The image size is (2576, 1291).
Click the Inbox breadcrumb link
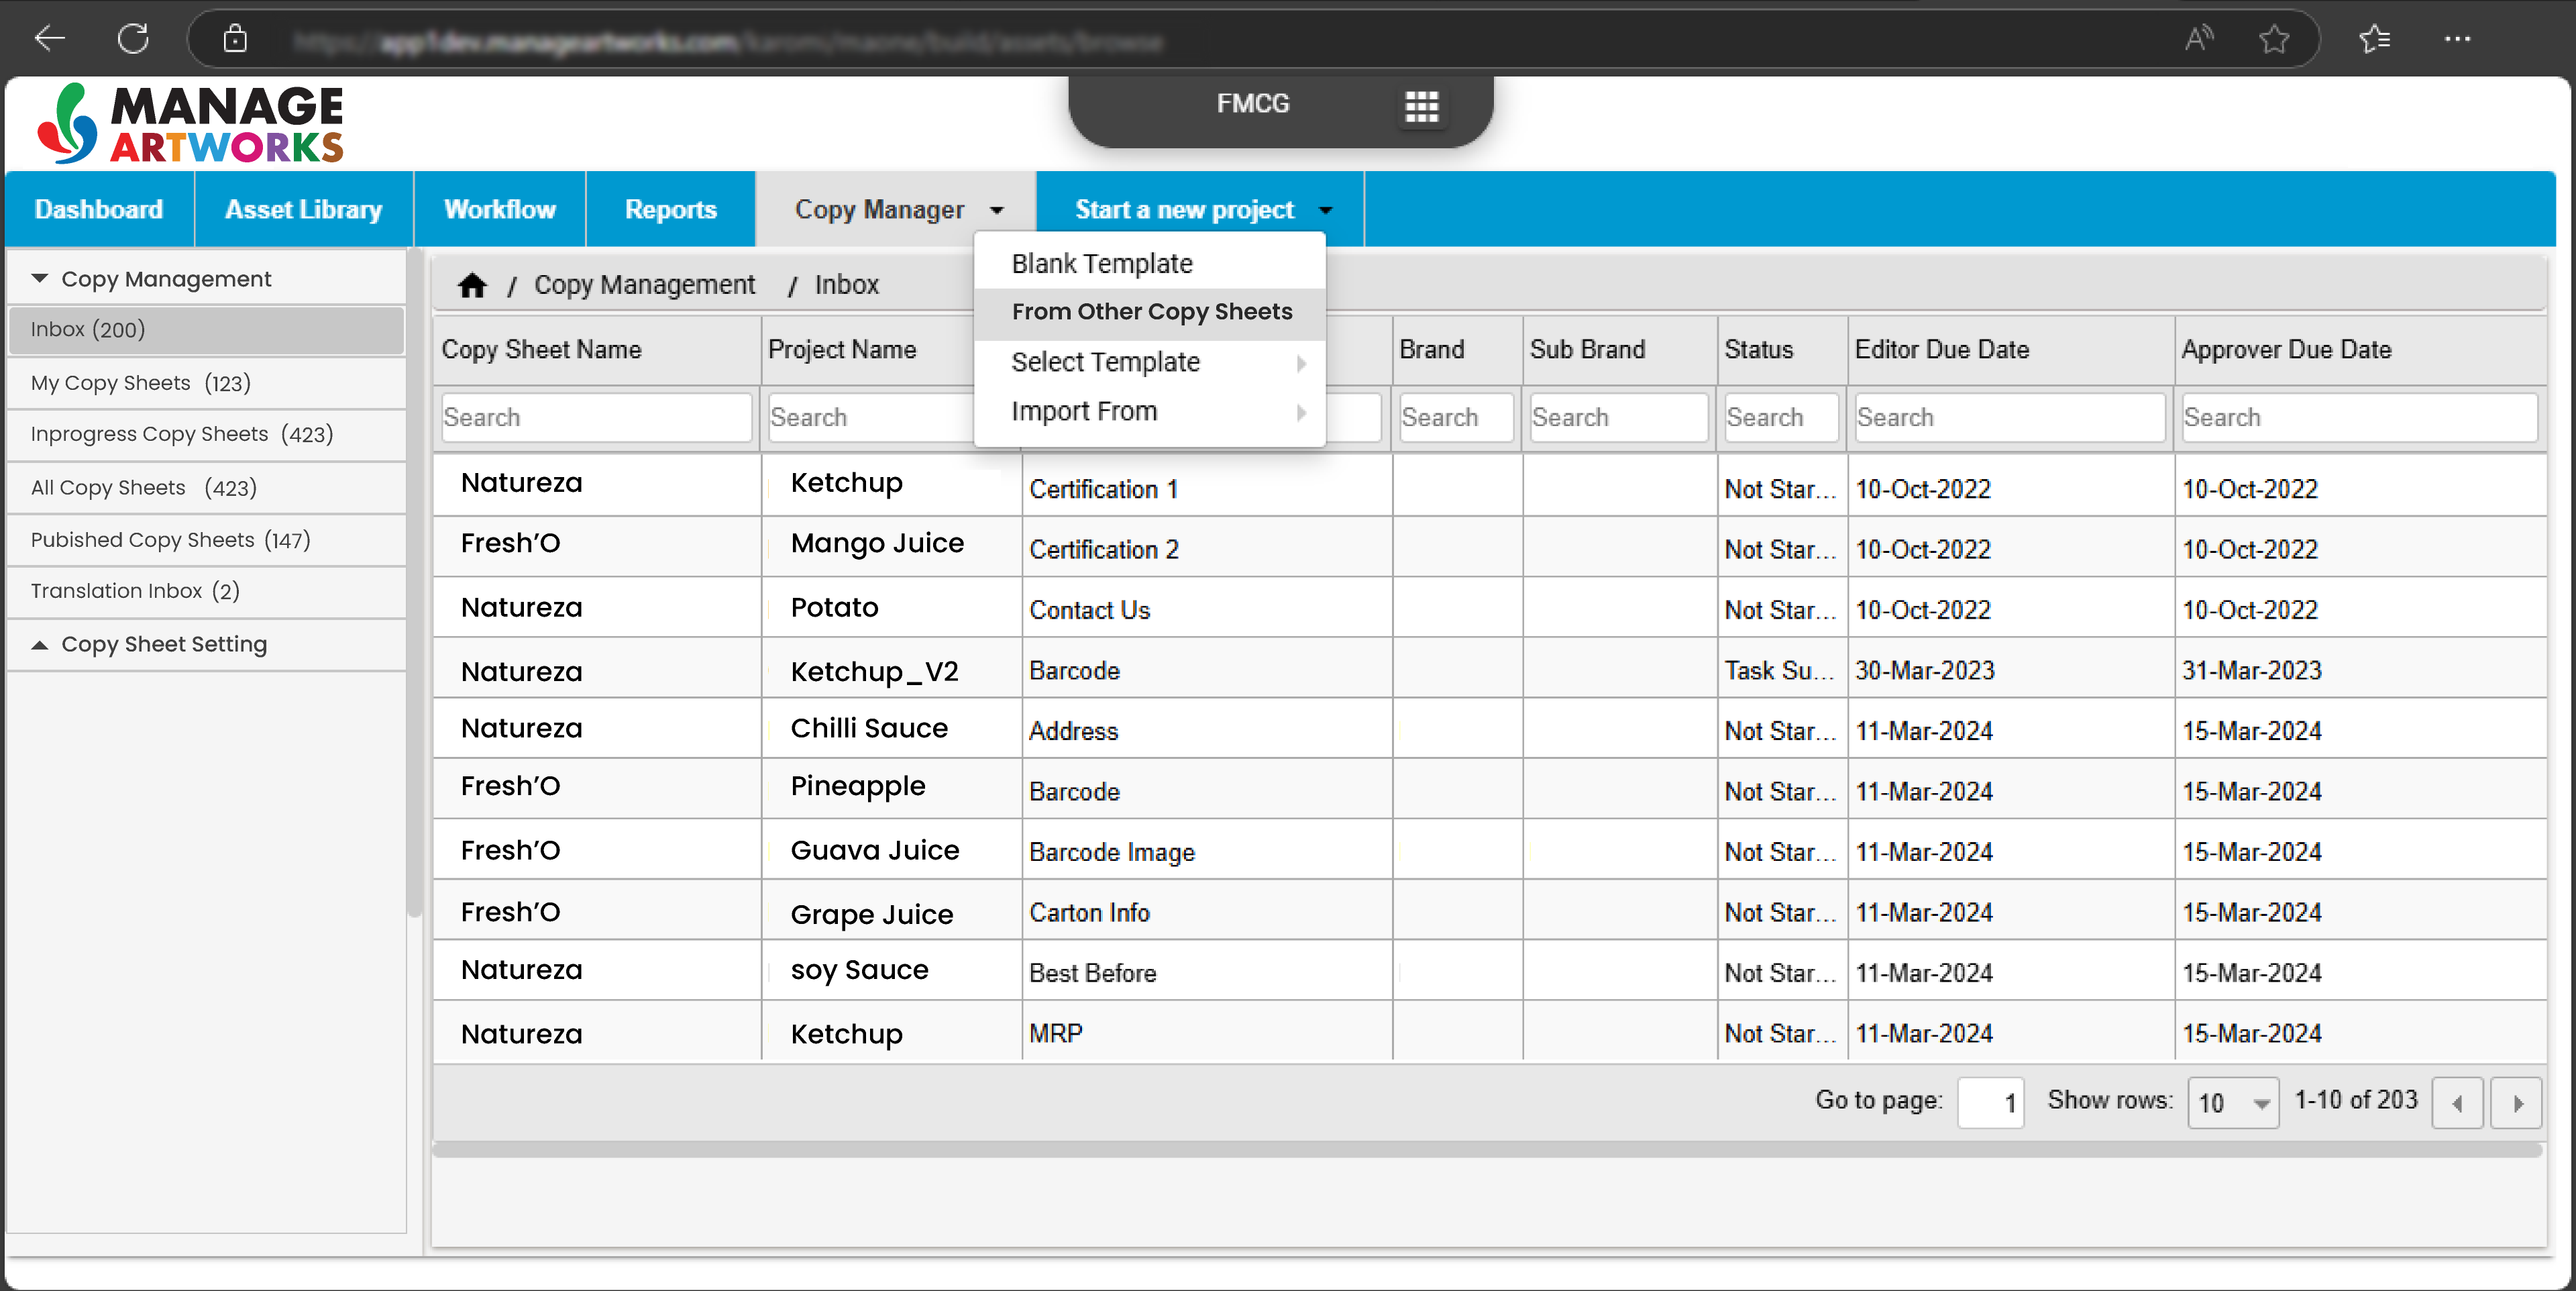[x=846, y=285]
